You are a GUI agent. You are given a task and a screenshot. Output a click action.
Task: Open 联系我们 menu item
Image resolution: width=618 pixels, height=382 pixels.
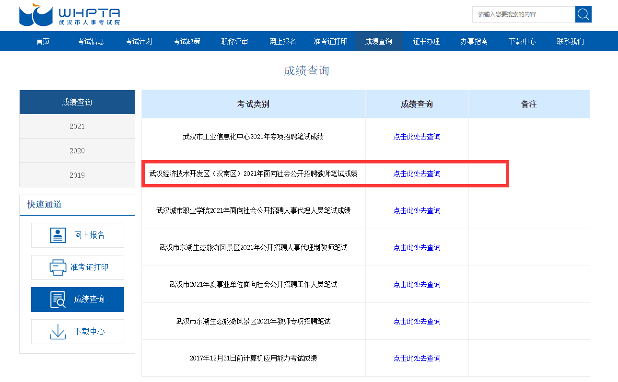[x=571, y=41]
